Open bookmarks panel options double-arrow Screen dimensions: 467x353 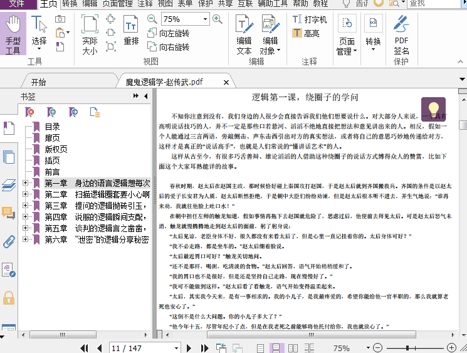click(136, 96)
